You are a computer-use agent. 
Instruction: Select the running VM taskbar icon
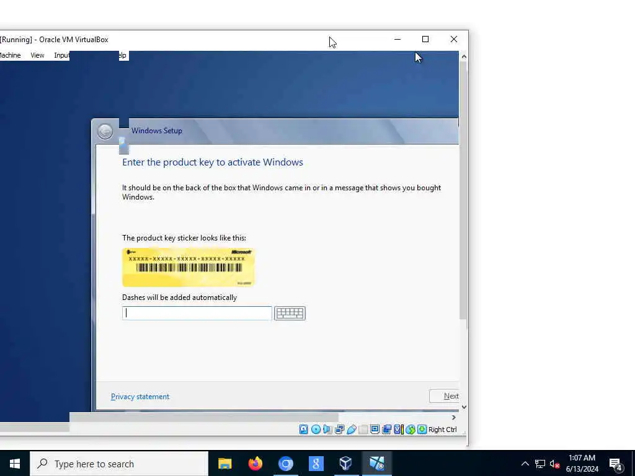point(376,464)
